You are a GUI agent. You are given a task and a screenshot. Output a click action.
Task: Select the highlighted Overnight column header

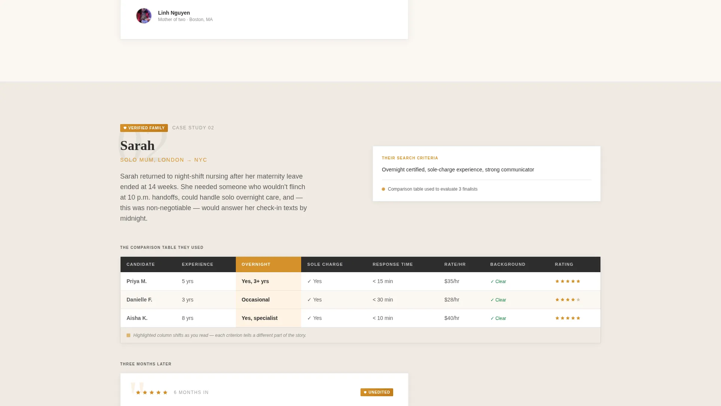click(x=268, y=264)
